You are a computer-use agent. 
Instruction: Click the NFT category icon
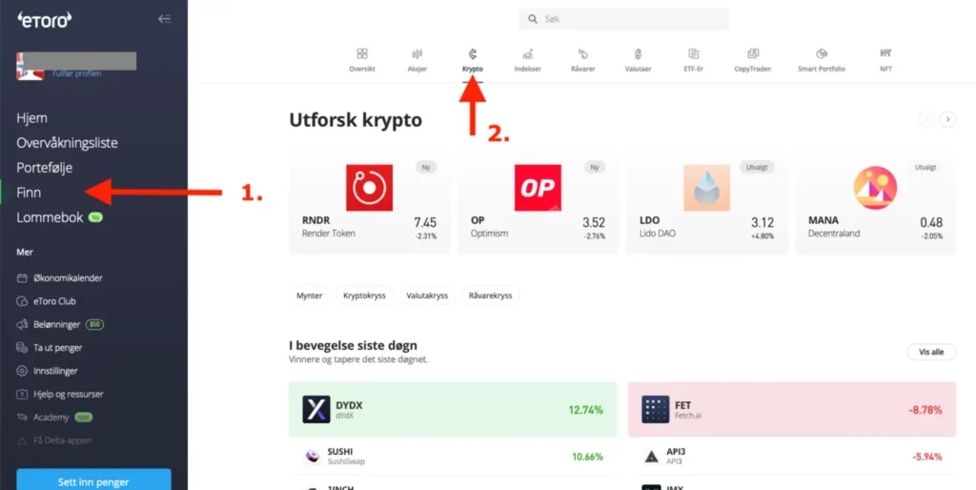885,54
